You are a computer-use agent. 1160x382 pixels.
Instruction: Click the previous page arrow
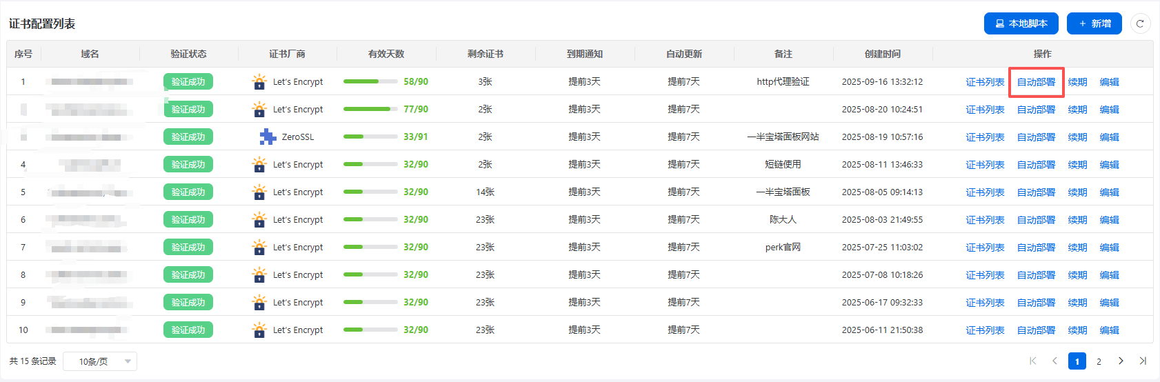(x=1054, y=361)
